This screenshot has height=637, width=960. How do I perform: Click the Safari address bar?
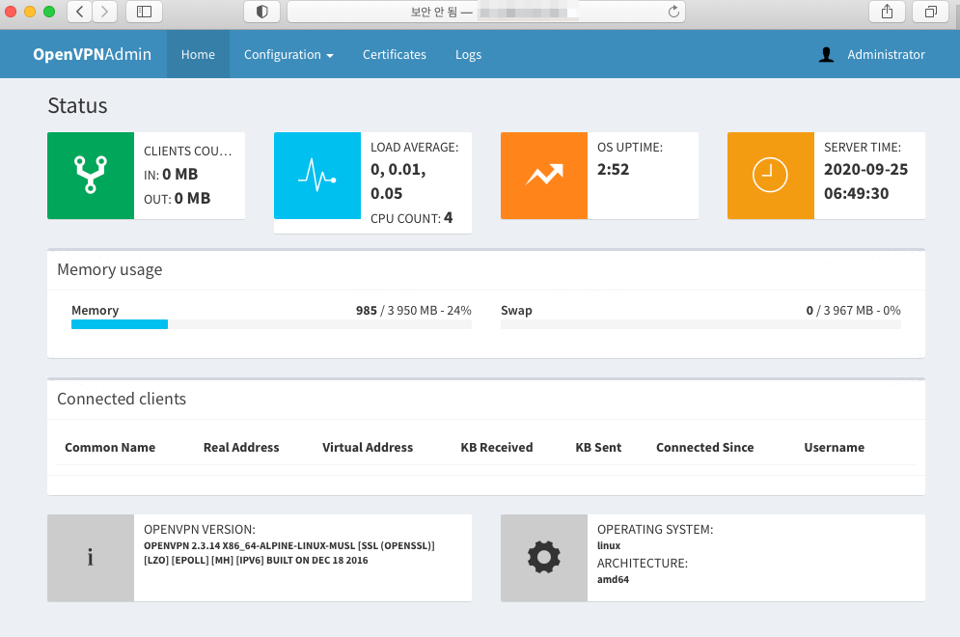pyautogui.click(x=485, y=12)
